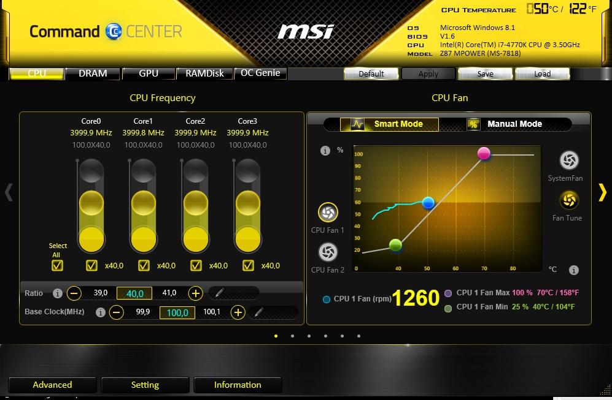Go to the first page indicator dot
This screenshot has height=400, width=612.
point(276,336)
